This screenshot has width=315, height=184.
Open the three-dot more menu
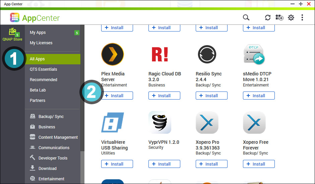tap(302, 17)
